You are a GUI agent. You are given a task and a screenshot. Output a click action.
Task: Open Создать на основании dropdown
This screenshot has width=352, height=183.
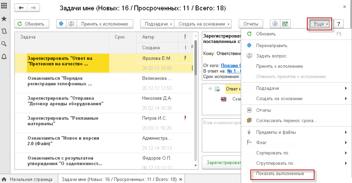[203, 24]
